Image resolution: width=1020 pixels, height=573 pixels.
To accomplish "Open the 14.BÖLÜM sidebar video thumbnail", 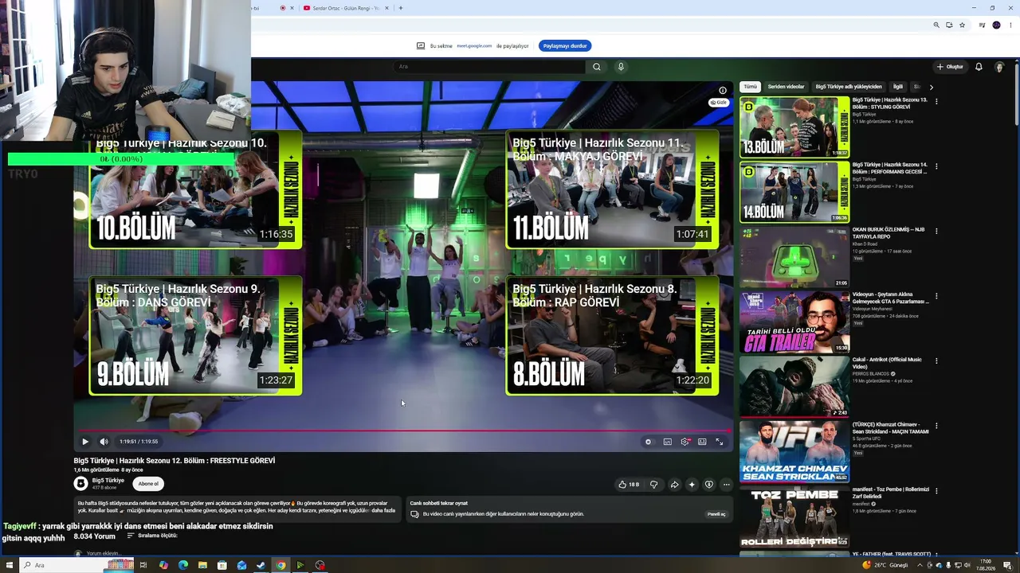I will click(794, 193).
